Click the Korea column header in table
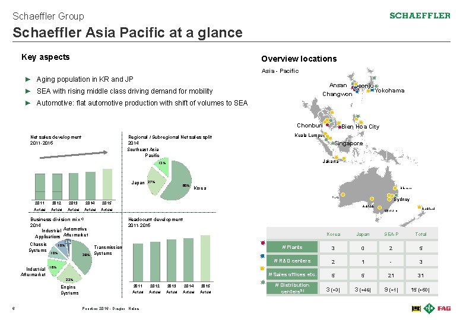This screenshot has height=320, width=463. tap(333, 234)
